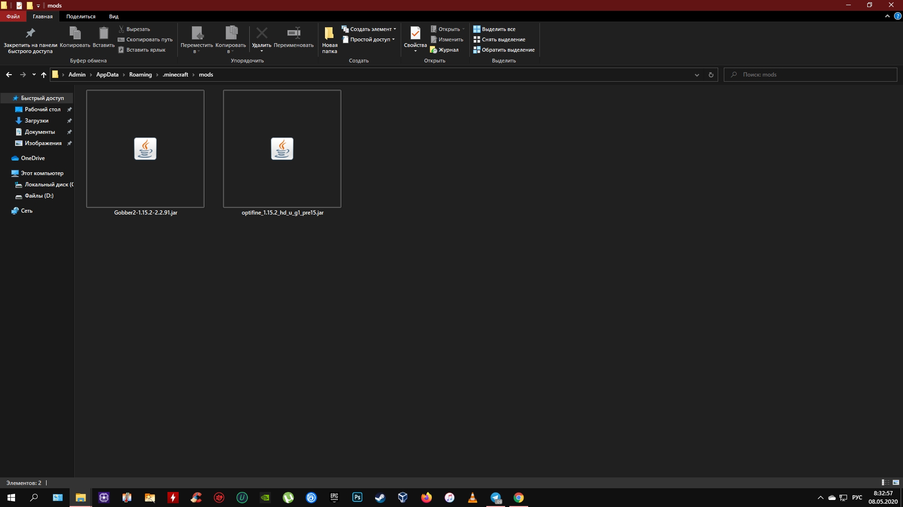Open Локальный диск (C:) in sidebar
903x507 pixels.
[x=45, y=184]
